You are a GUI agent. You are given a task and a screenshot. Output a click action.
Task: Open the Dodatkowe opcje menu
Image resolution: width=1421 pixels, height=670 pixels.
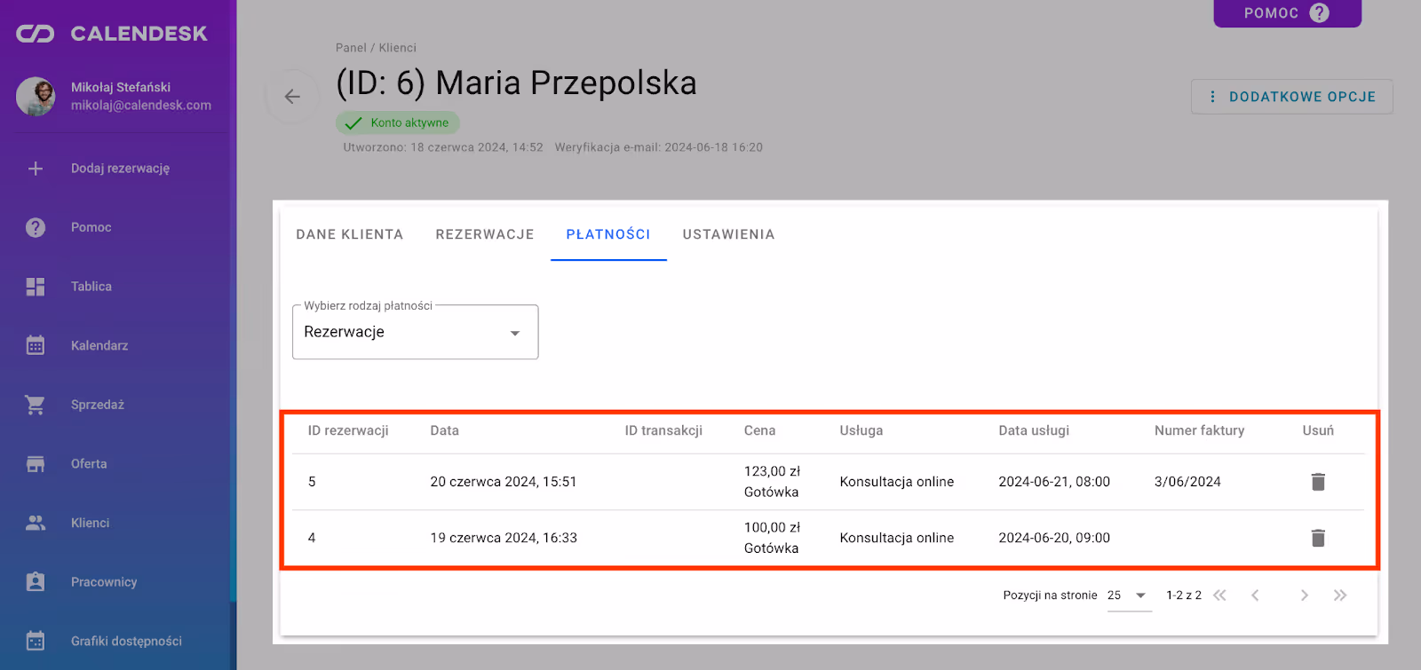pos(1291,97)
